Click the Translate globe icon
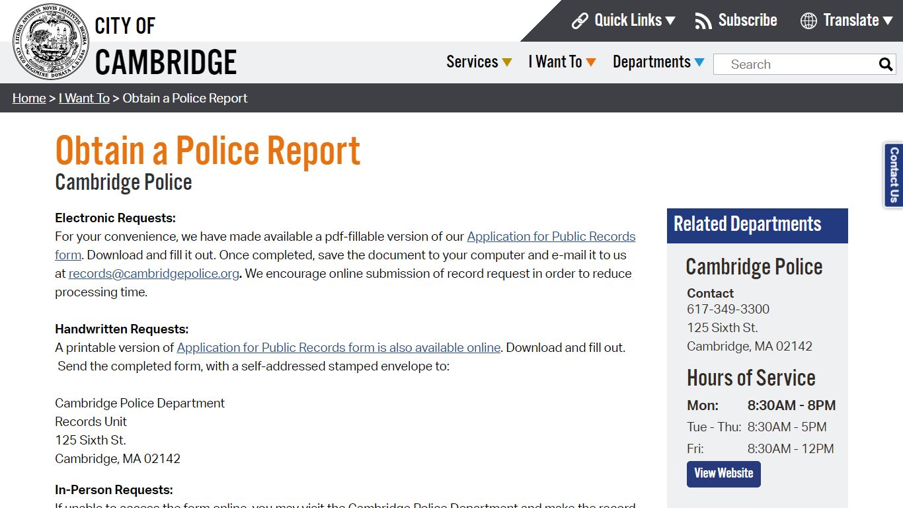903x508 pixels. pos(808,21)
